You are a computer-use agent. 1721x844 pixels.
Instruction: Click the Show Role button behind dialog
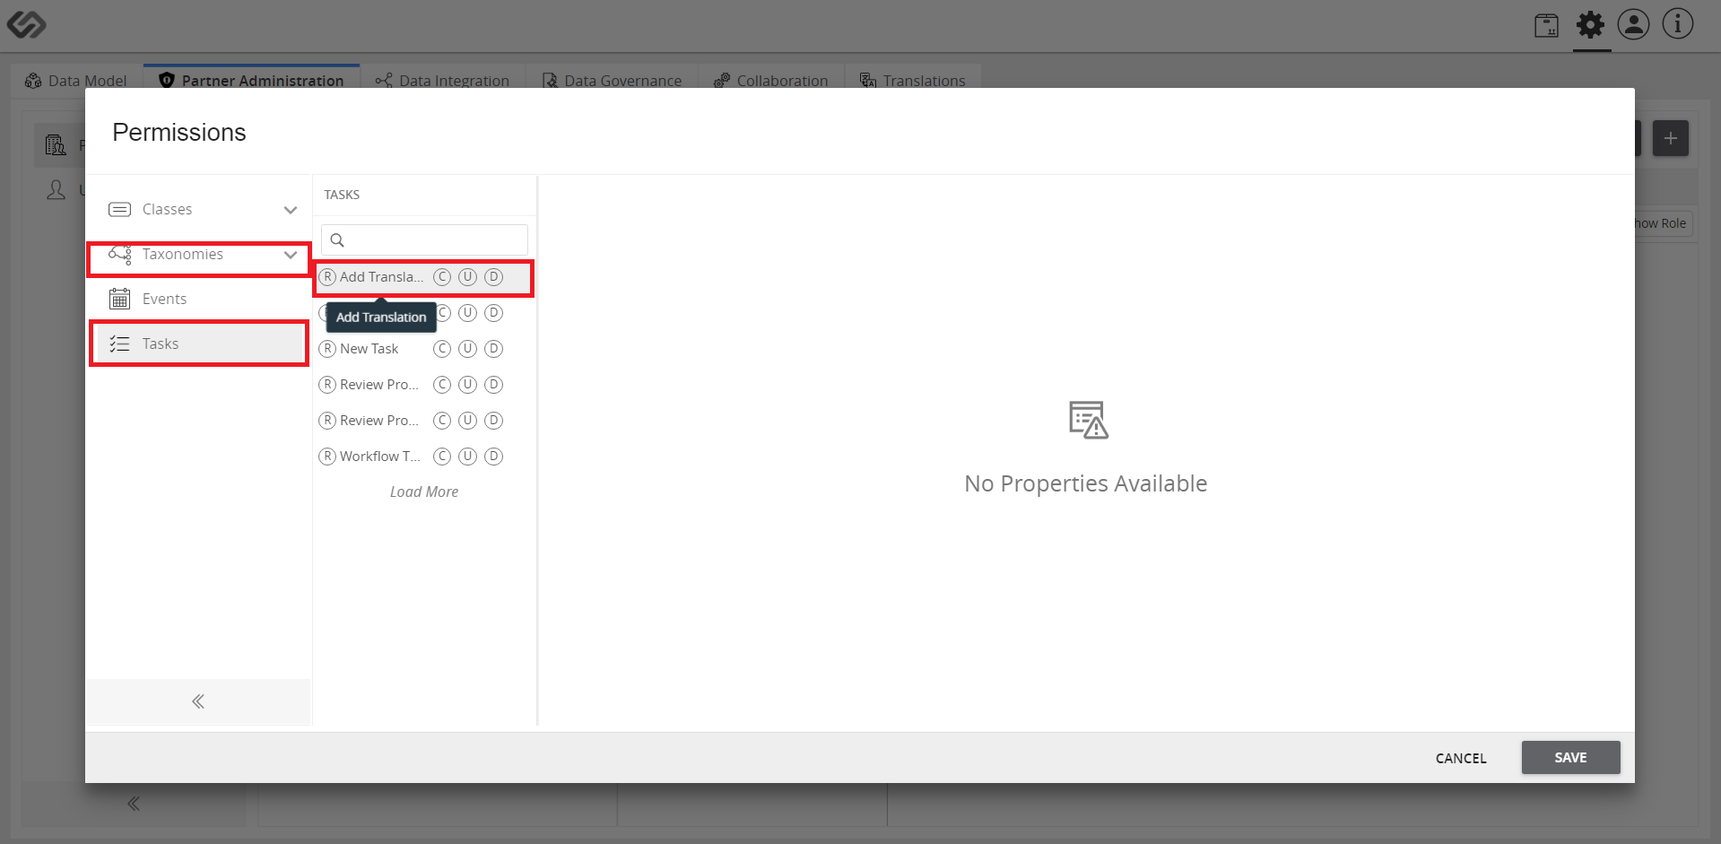[1660, 223]
